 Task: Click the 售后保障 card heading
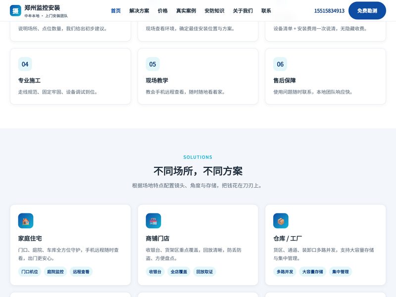284,81
